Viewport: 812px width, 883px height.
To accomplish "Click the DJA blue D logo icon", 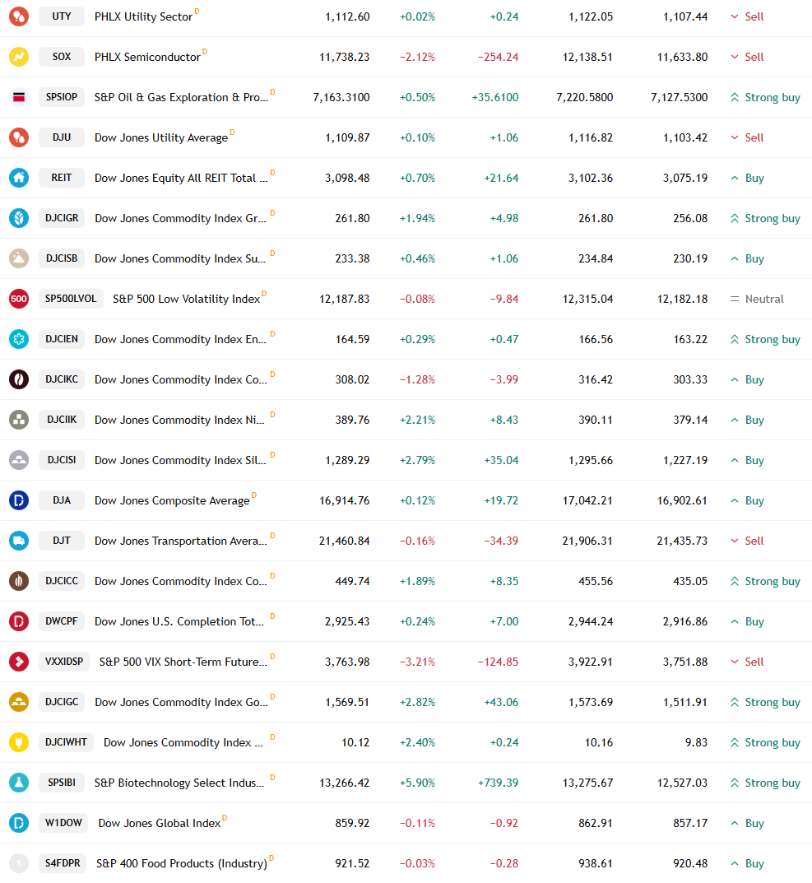I will pyautogui.click(x=19, y=500).
